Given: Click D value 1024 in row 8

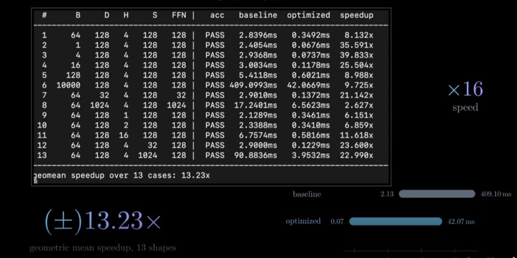Looking at the screenshot, I should click(99, 105).
